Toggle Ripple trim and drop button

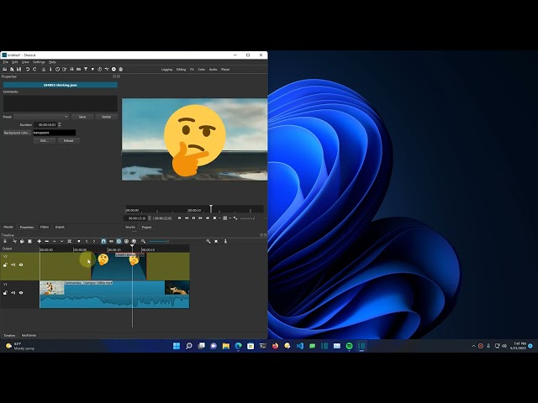(119, 241)
